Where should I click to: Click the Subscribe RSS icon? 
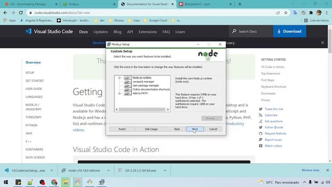[260, 115]
